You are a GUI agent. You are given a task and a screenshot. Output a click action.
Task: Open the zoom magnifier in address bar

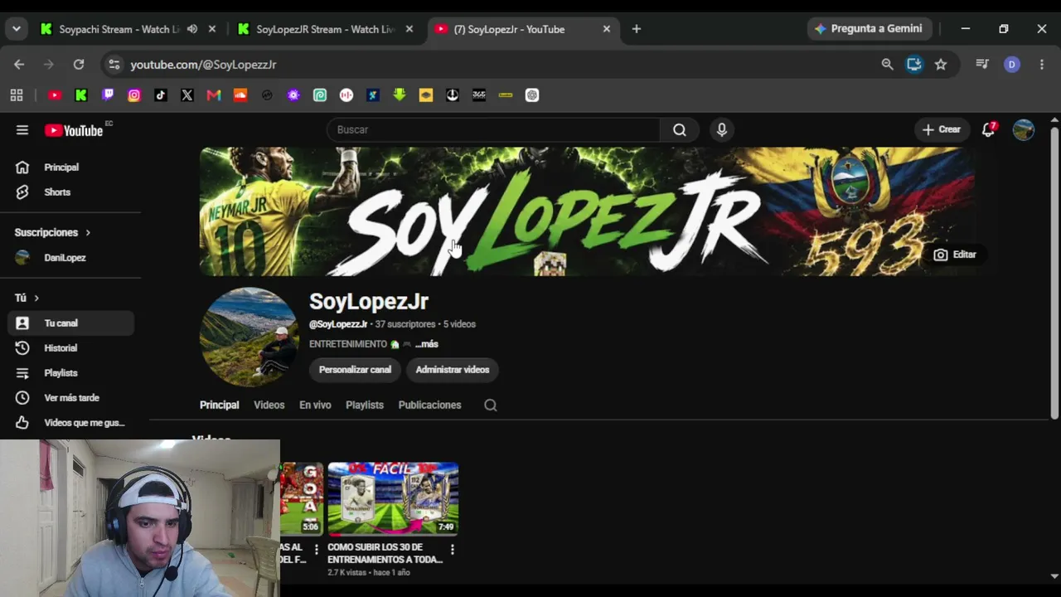(887, 64)
